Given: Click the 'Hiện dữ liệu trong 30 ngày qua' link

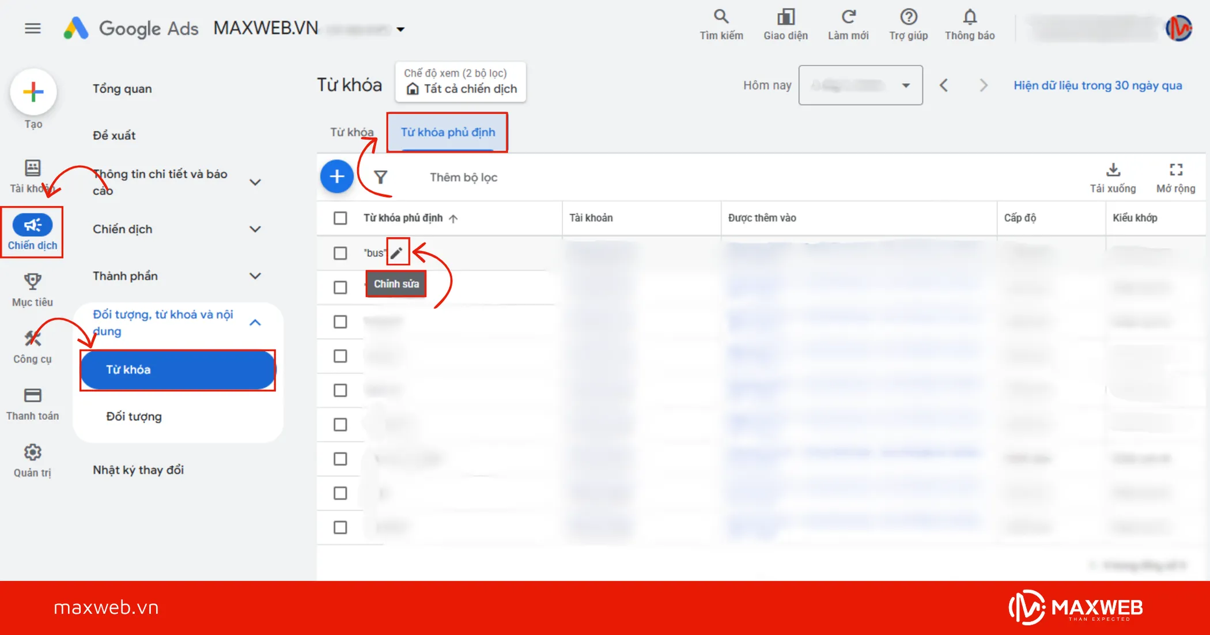Looking at the screenshot, I should pyautogui.click(x=1097, y=85).
